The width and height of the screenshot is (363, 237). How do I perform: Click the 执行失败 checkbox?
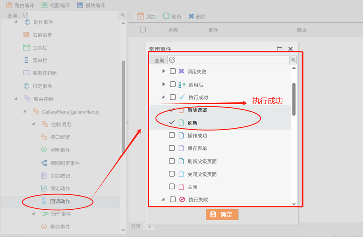173,199
